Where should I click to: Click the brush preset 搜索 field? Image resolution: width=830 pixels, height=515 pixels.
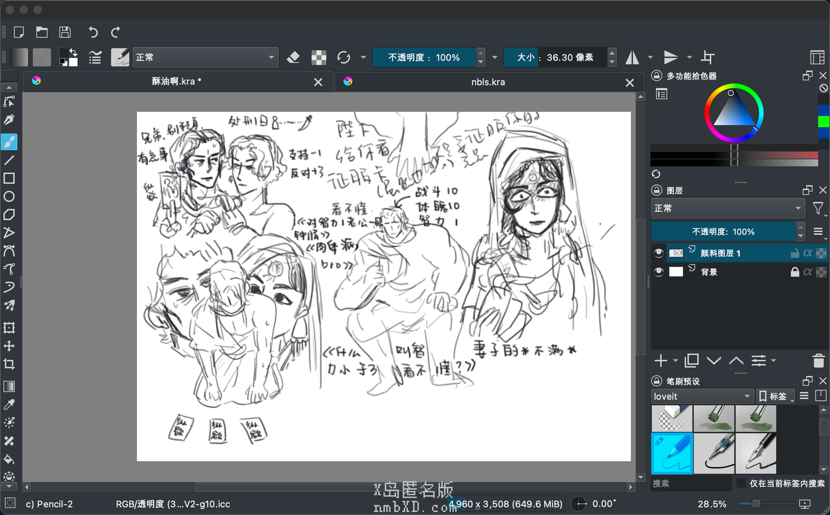[x=691, y=483]
